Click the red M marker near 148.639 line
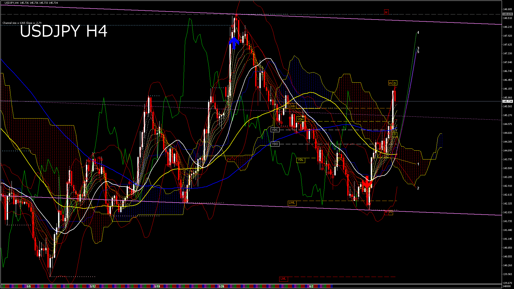The height and width of the screenshot is (289, 514). click(386, 12)
